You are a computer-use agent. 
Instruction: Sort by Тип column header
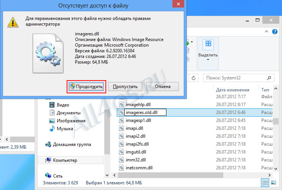point(265,90)
